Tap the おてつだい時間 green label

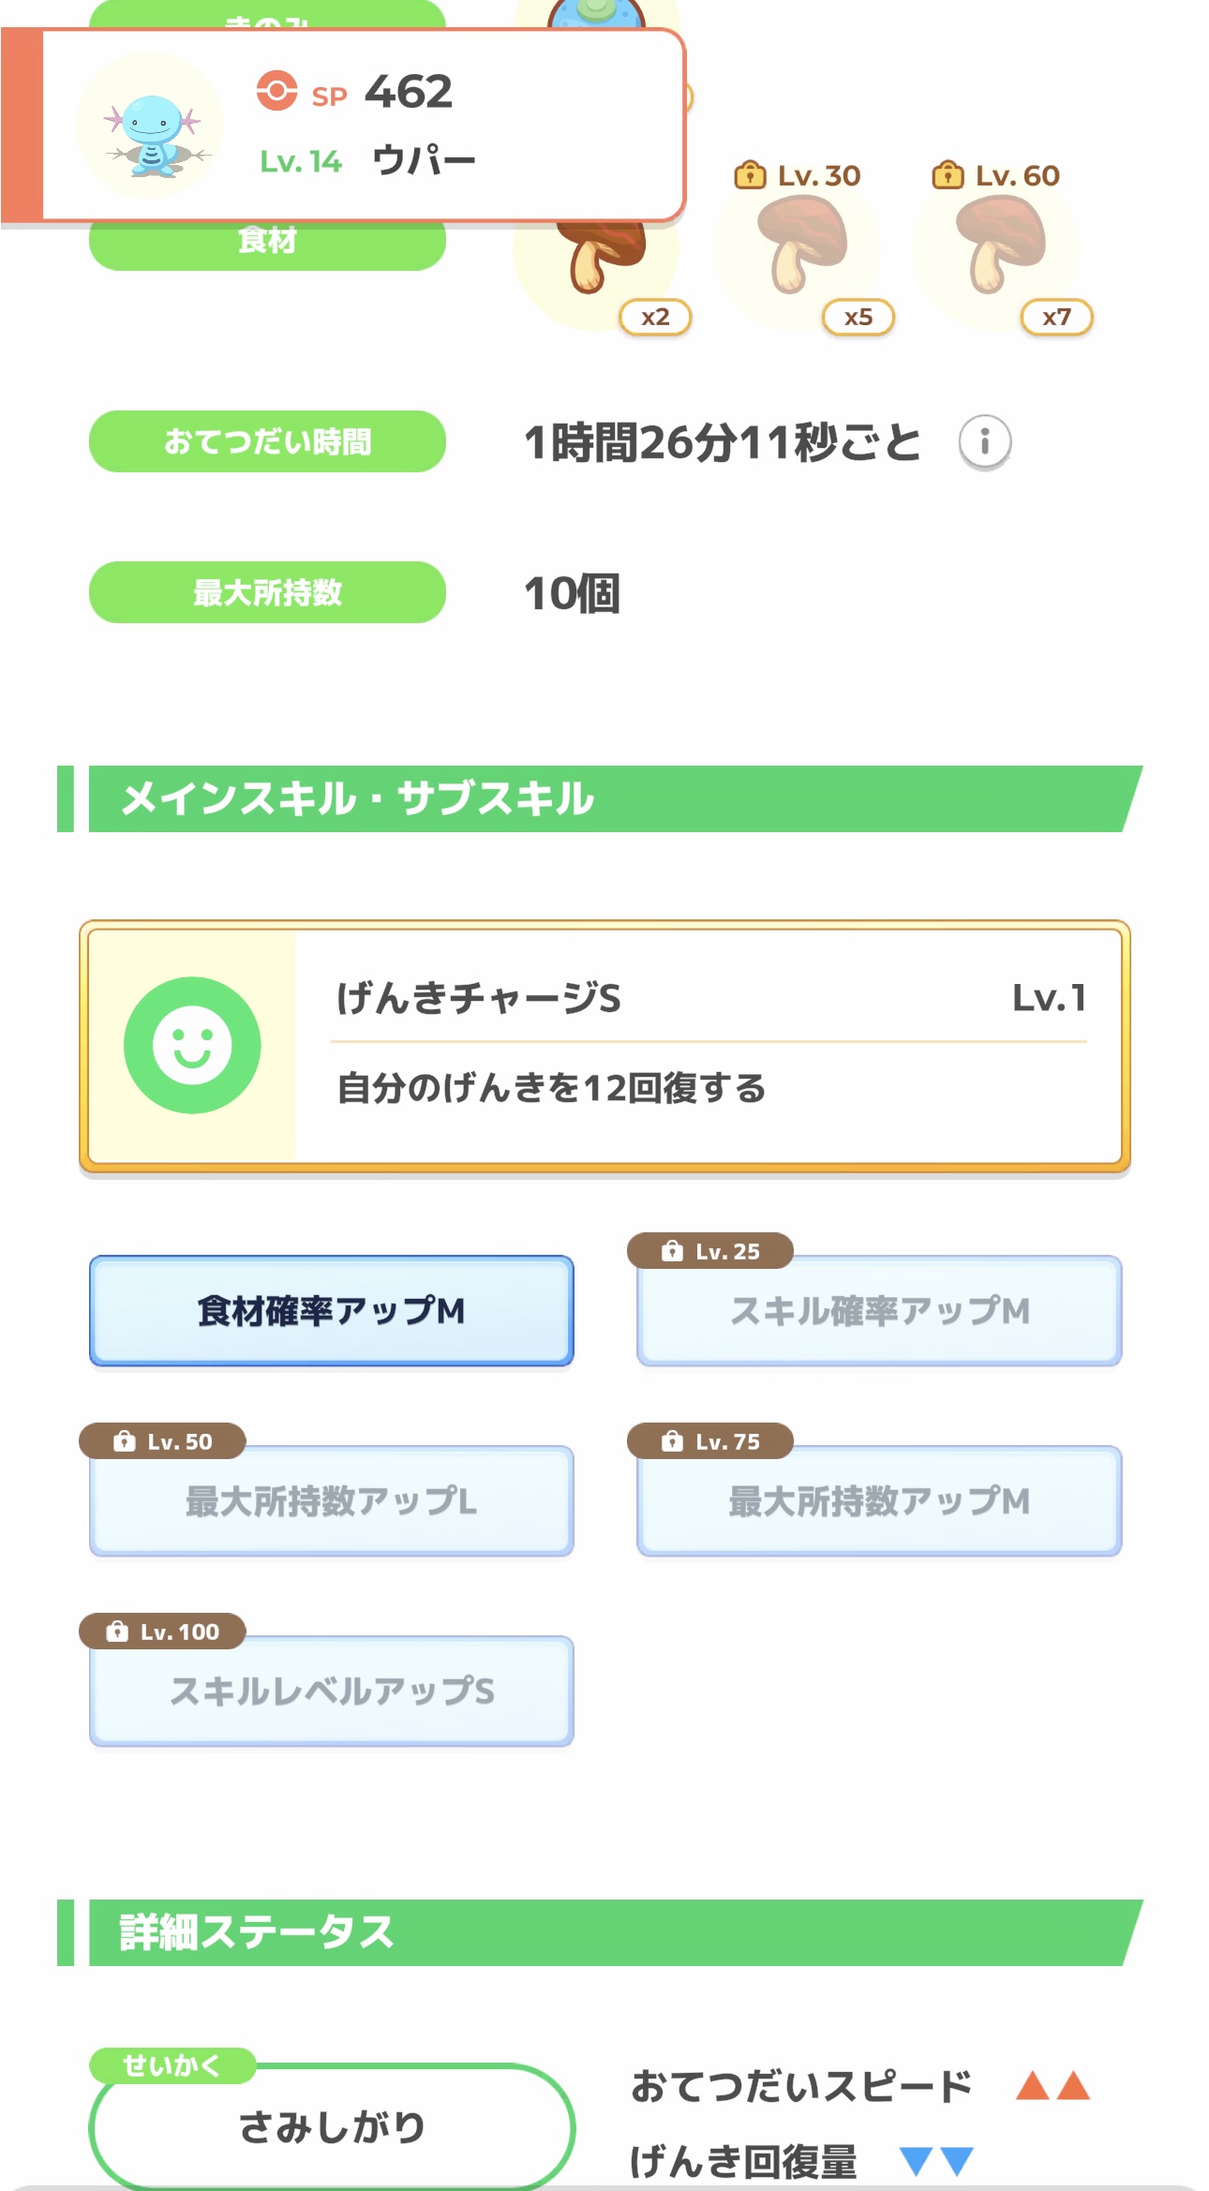tap(267, 441)
